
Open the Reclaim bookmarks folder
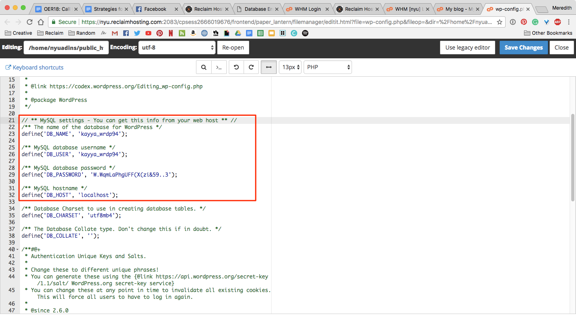50,33
